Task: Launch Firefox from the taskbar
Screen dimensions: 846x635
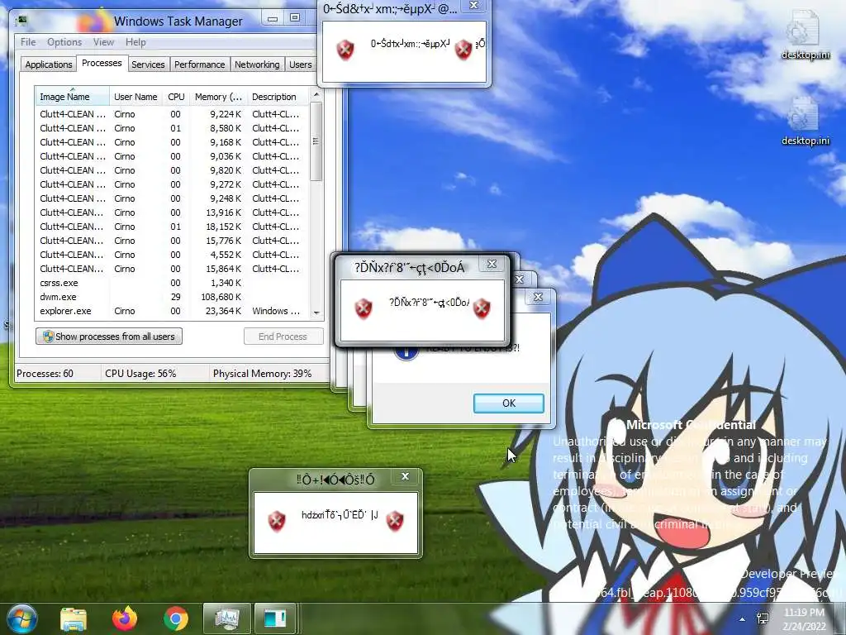Action: [x=125, y=618]
